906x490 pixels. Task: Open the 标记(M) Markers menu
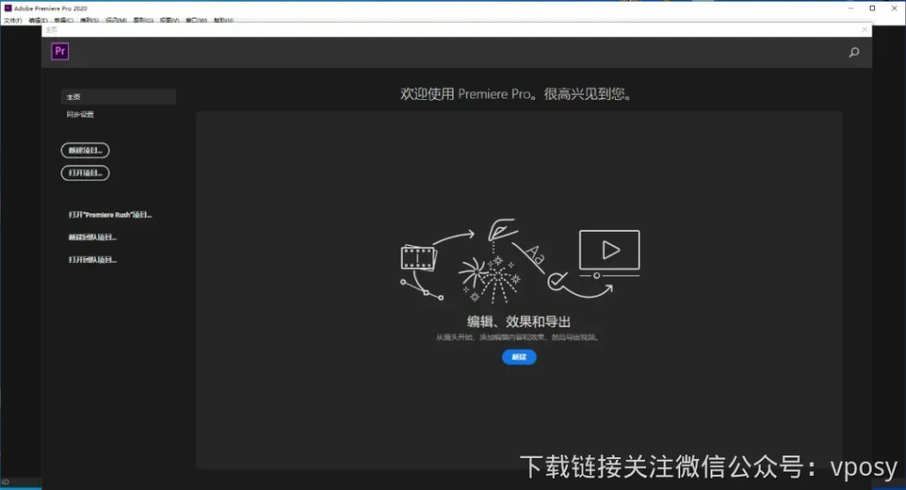coord(116,20)
